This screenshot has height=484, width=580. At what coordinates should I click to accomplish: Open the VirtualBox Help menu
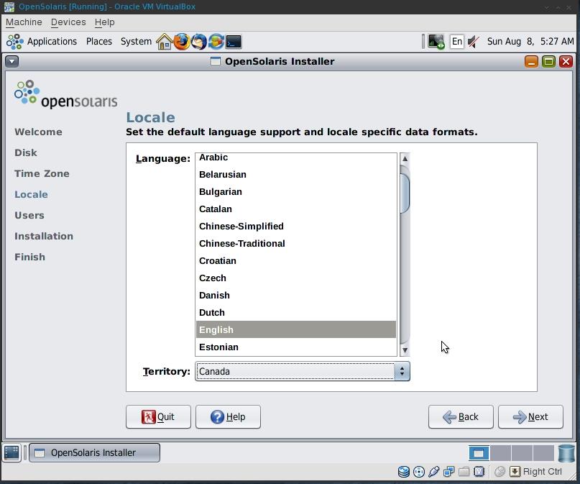tap(105, 22)
